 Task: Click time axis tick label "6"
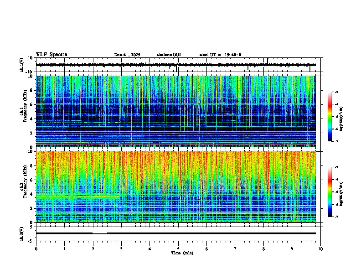207,249
